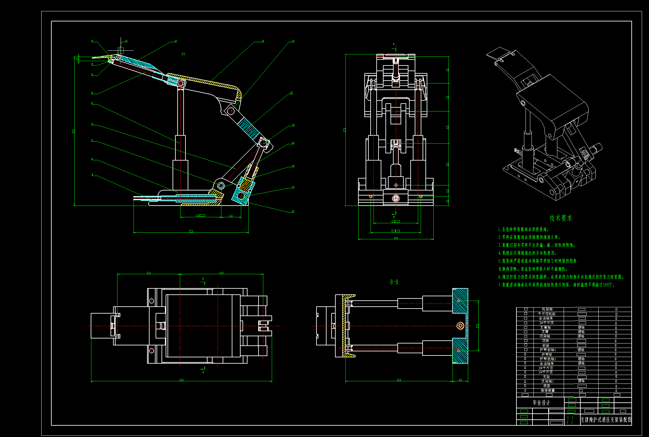Click the 底座 parts list entry
The height and width of the screenshot is (437, 649).
click(x=546, y=386)
